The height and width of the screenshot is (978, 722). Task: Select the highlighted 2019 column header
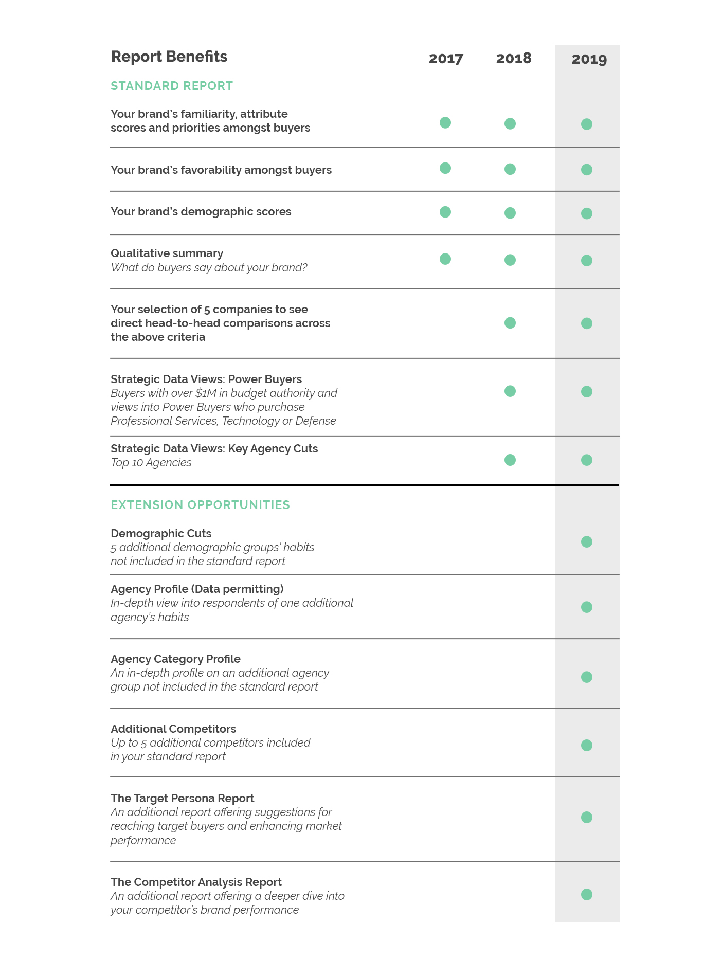[589, 59]
